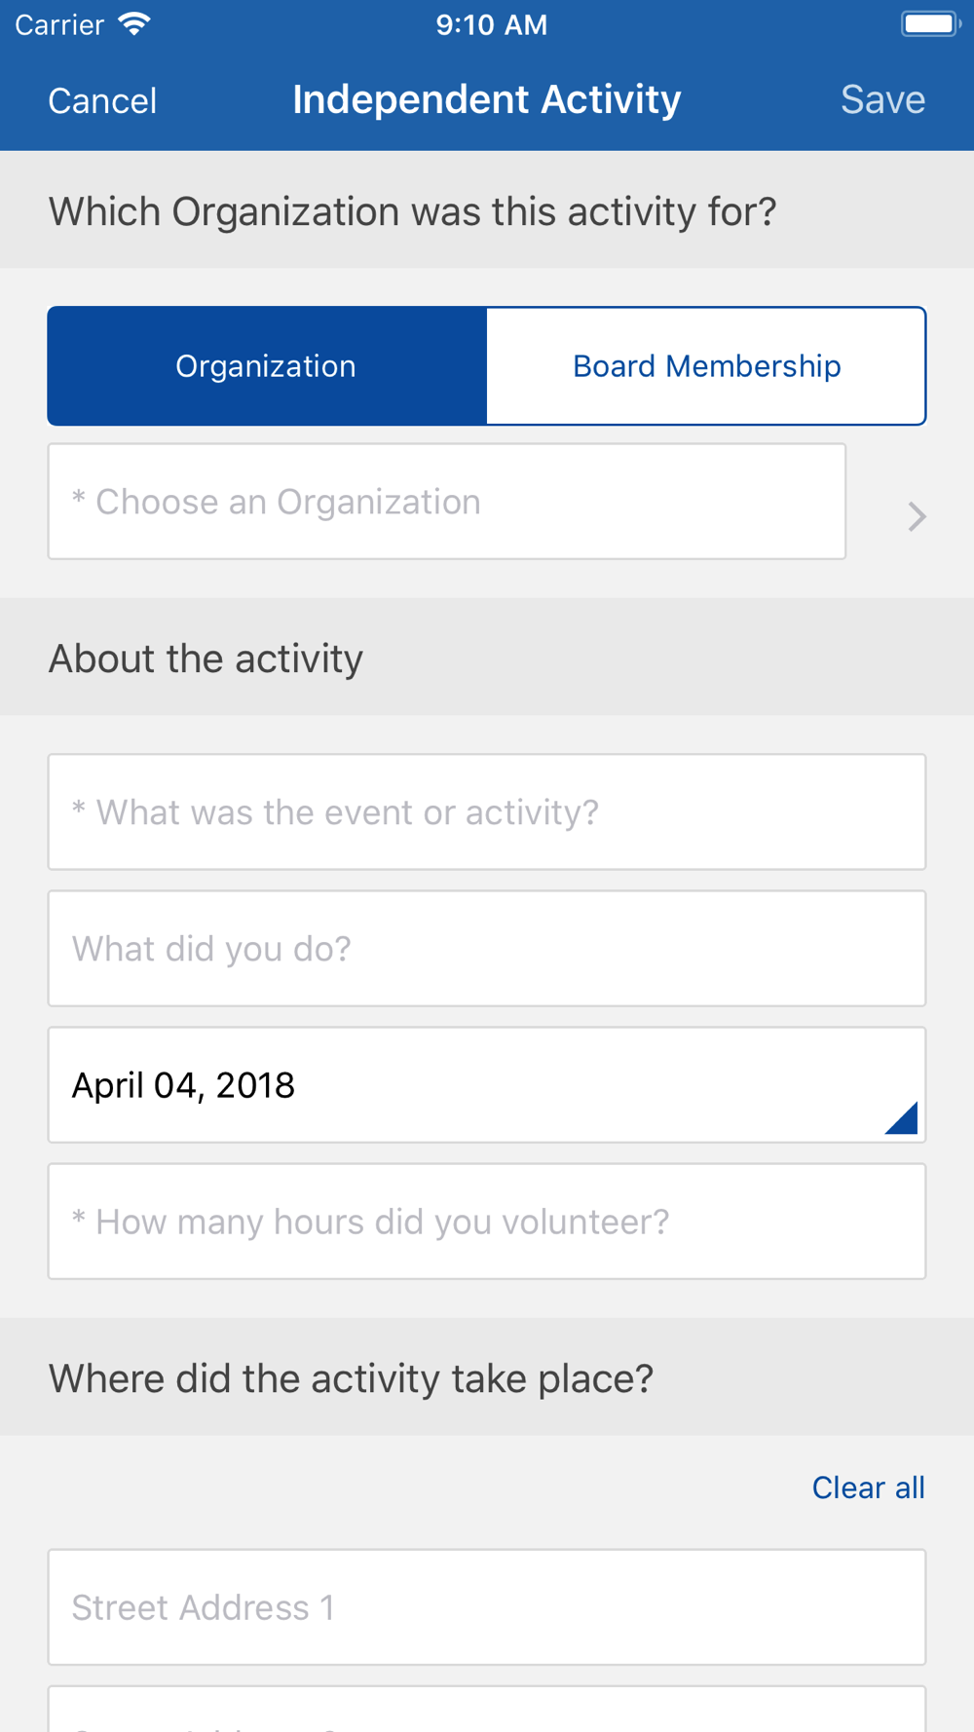Open the date picker triangle indicator

click(x=902, y=1117)
